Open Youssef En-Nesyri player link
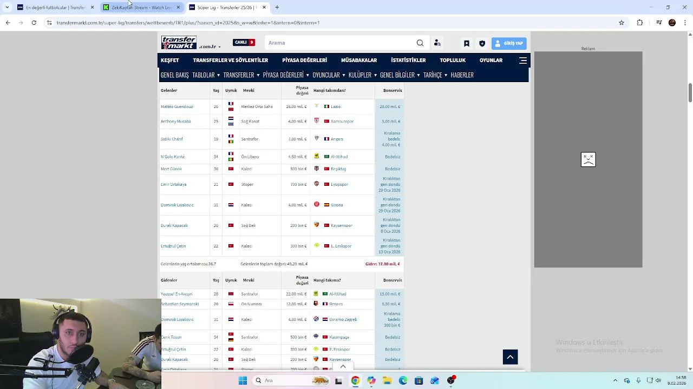This screenshot has width=693, height=389. pyautogui.click(x=176, y=294)
